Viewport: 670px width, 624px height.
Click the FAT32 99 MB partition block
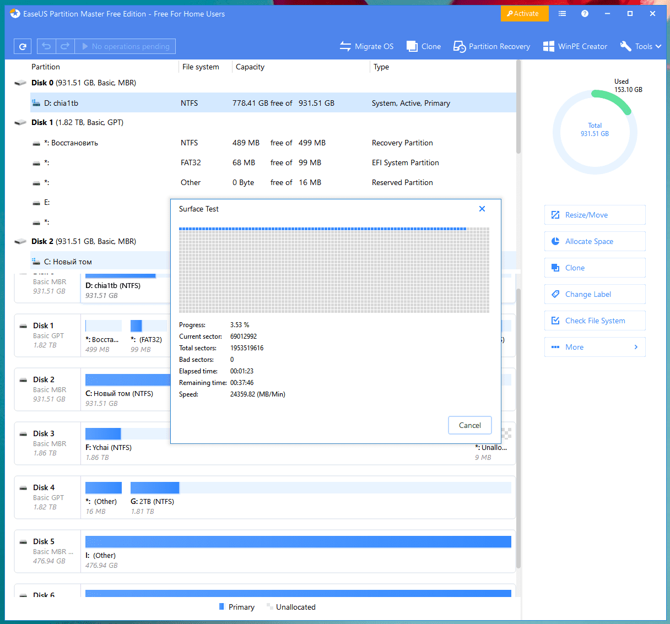click(148, 335)
